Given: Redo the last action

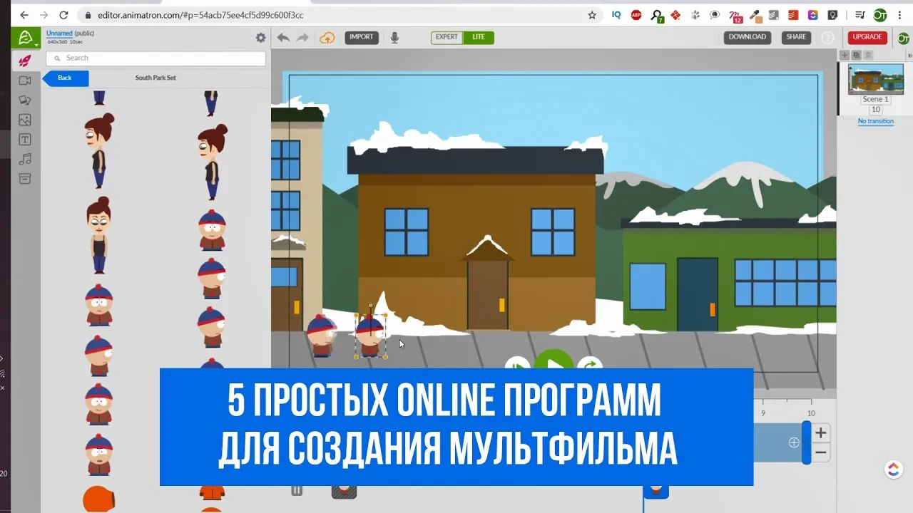Looking at the screenshot, I should point(302,38).
